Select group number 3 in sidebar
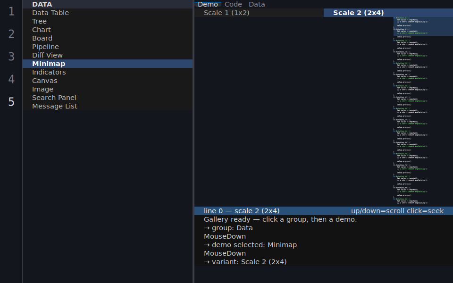The height and width of the screenshot is (283, 453). pos(11,57)
